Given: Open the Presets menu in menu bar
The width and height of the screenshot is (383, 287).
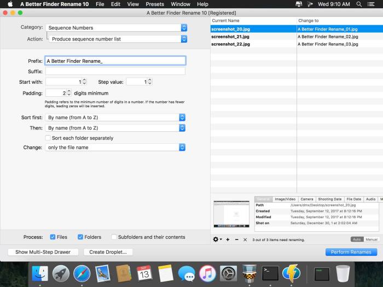Looking at the screenshot, I should pyautogui.click(x=155, y=4).
